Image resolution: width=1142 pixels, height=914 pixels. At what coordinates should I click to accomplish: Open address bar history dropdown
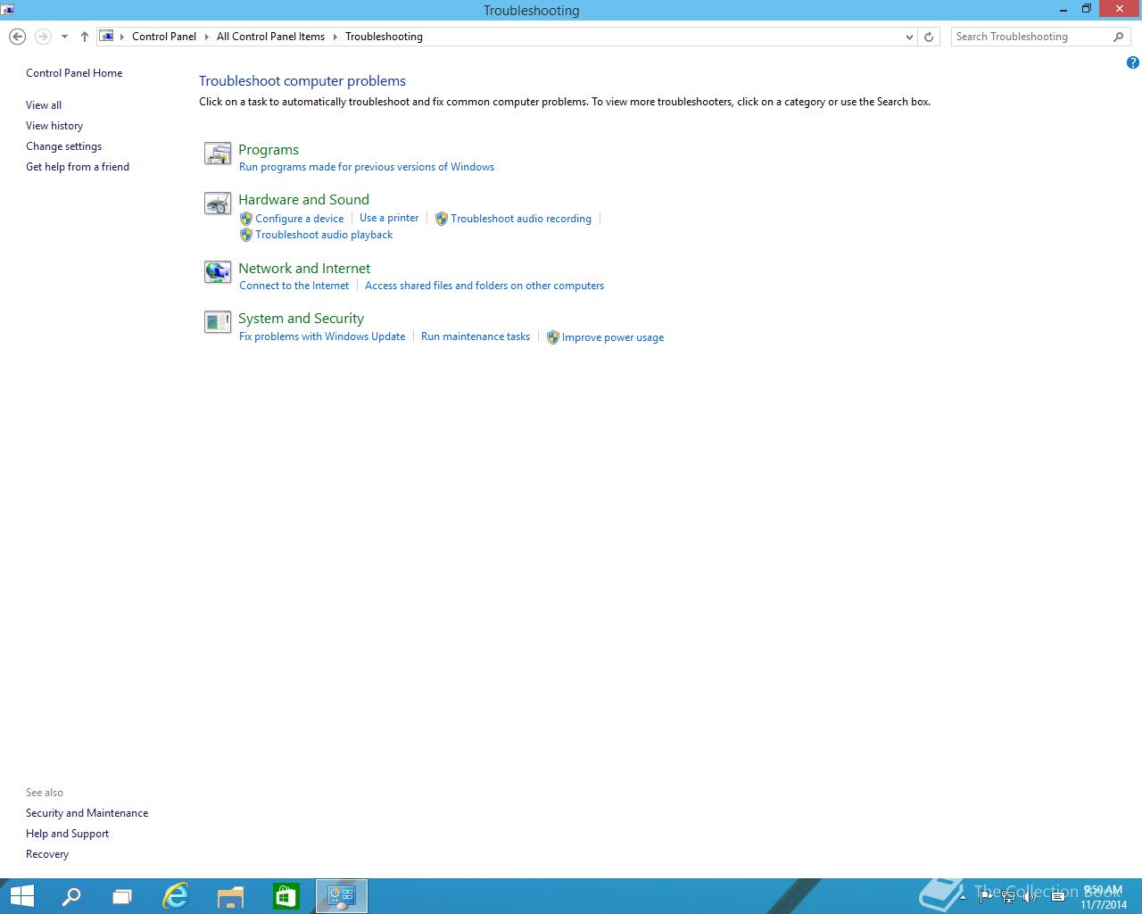coord(909,37)
